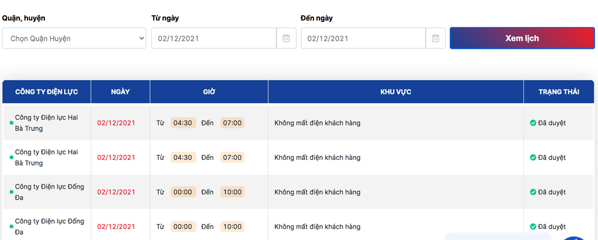
Task: Select the CÔNG TY ĐIỆN LỰC column header
Action: click(x=47, y=92)
